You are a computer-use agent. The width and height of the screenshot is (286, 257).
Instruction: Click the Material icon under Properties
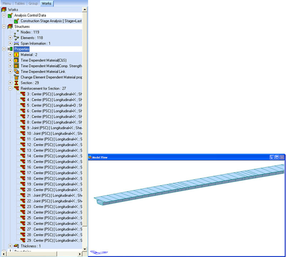(x=16, y=55)
